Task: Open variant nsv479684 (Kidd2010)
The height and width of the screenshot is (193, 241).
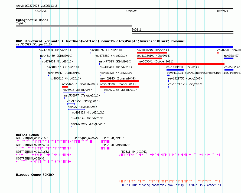Action: (57, 61)
